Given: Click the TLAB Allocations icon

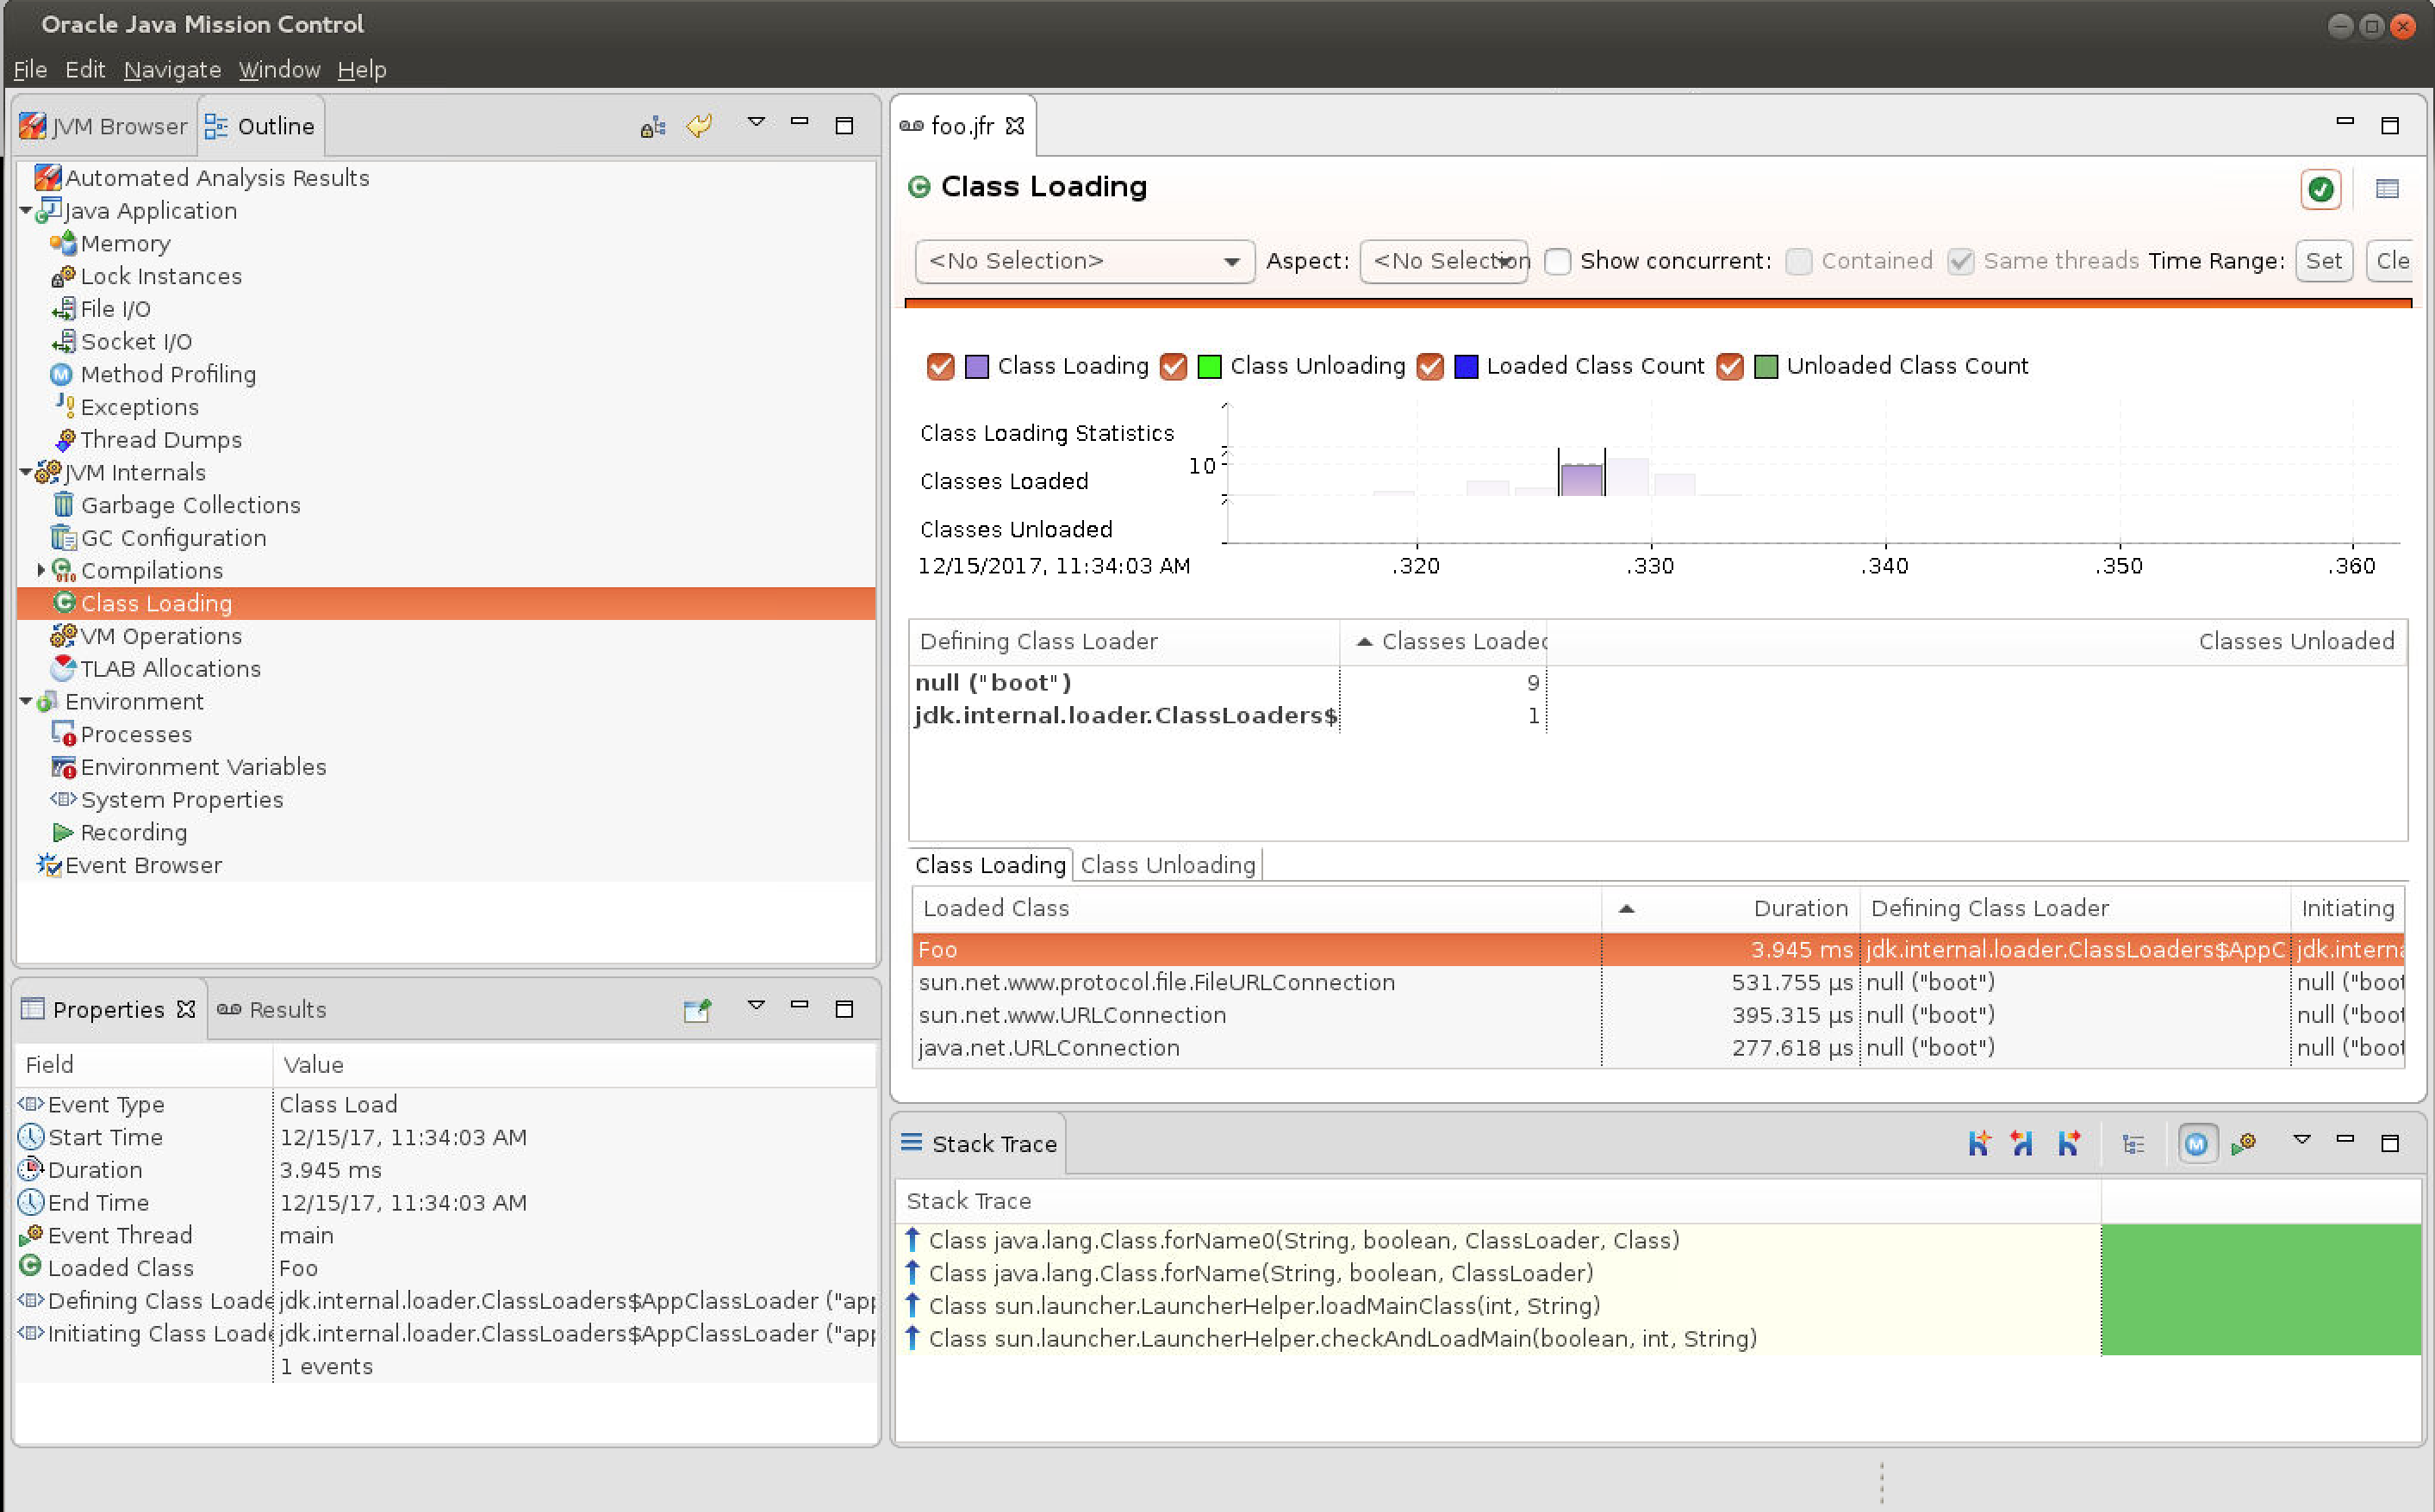Looking at the screenshot, I should click(x=63, y=668).
